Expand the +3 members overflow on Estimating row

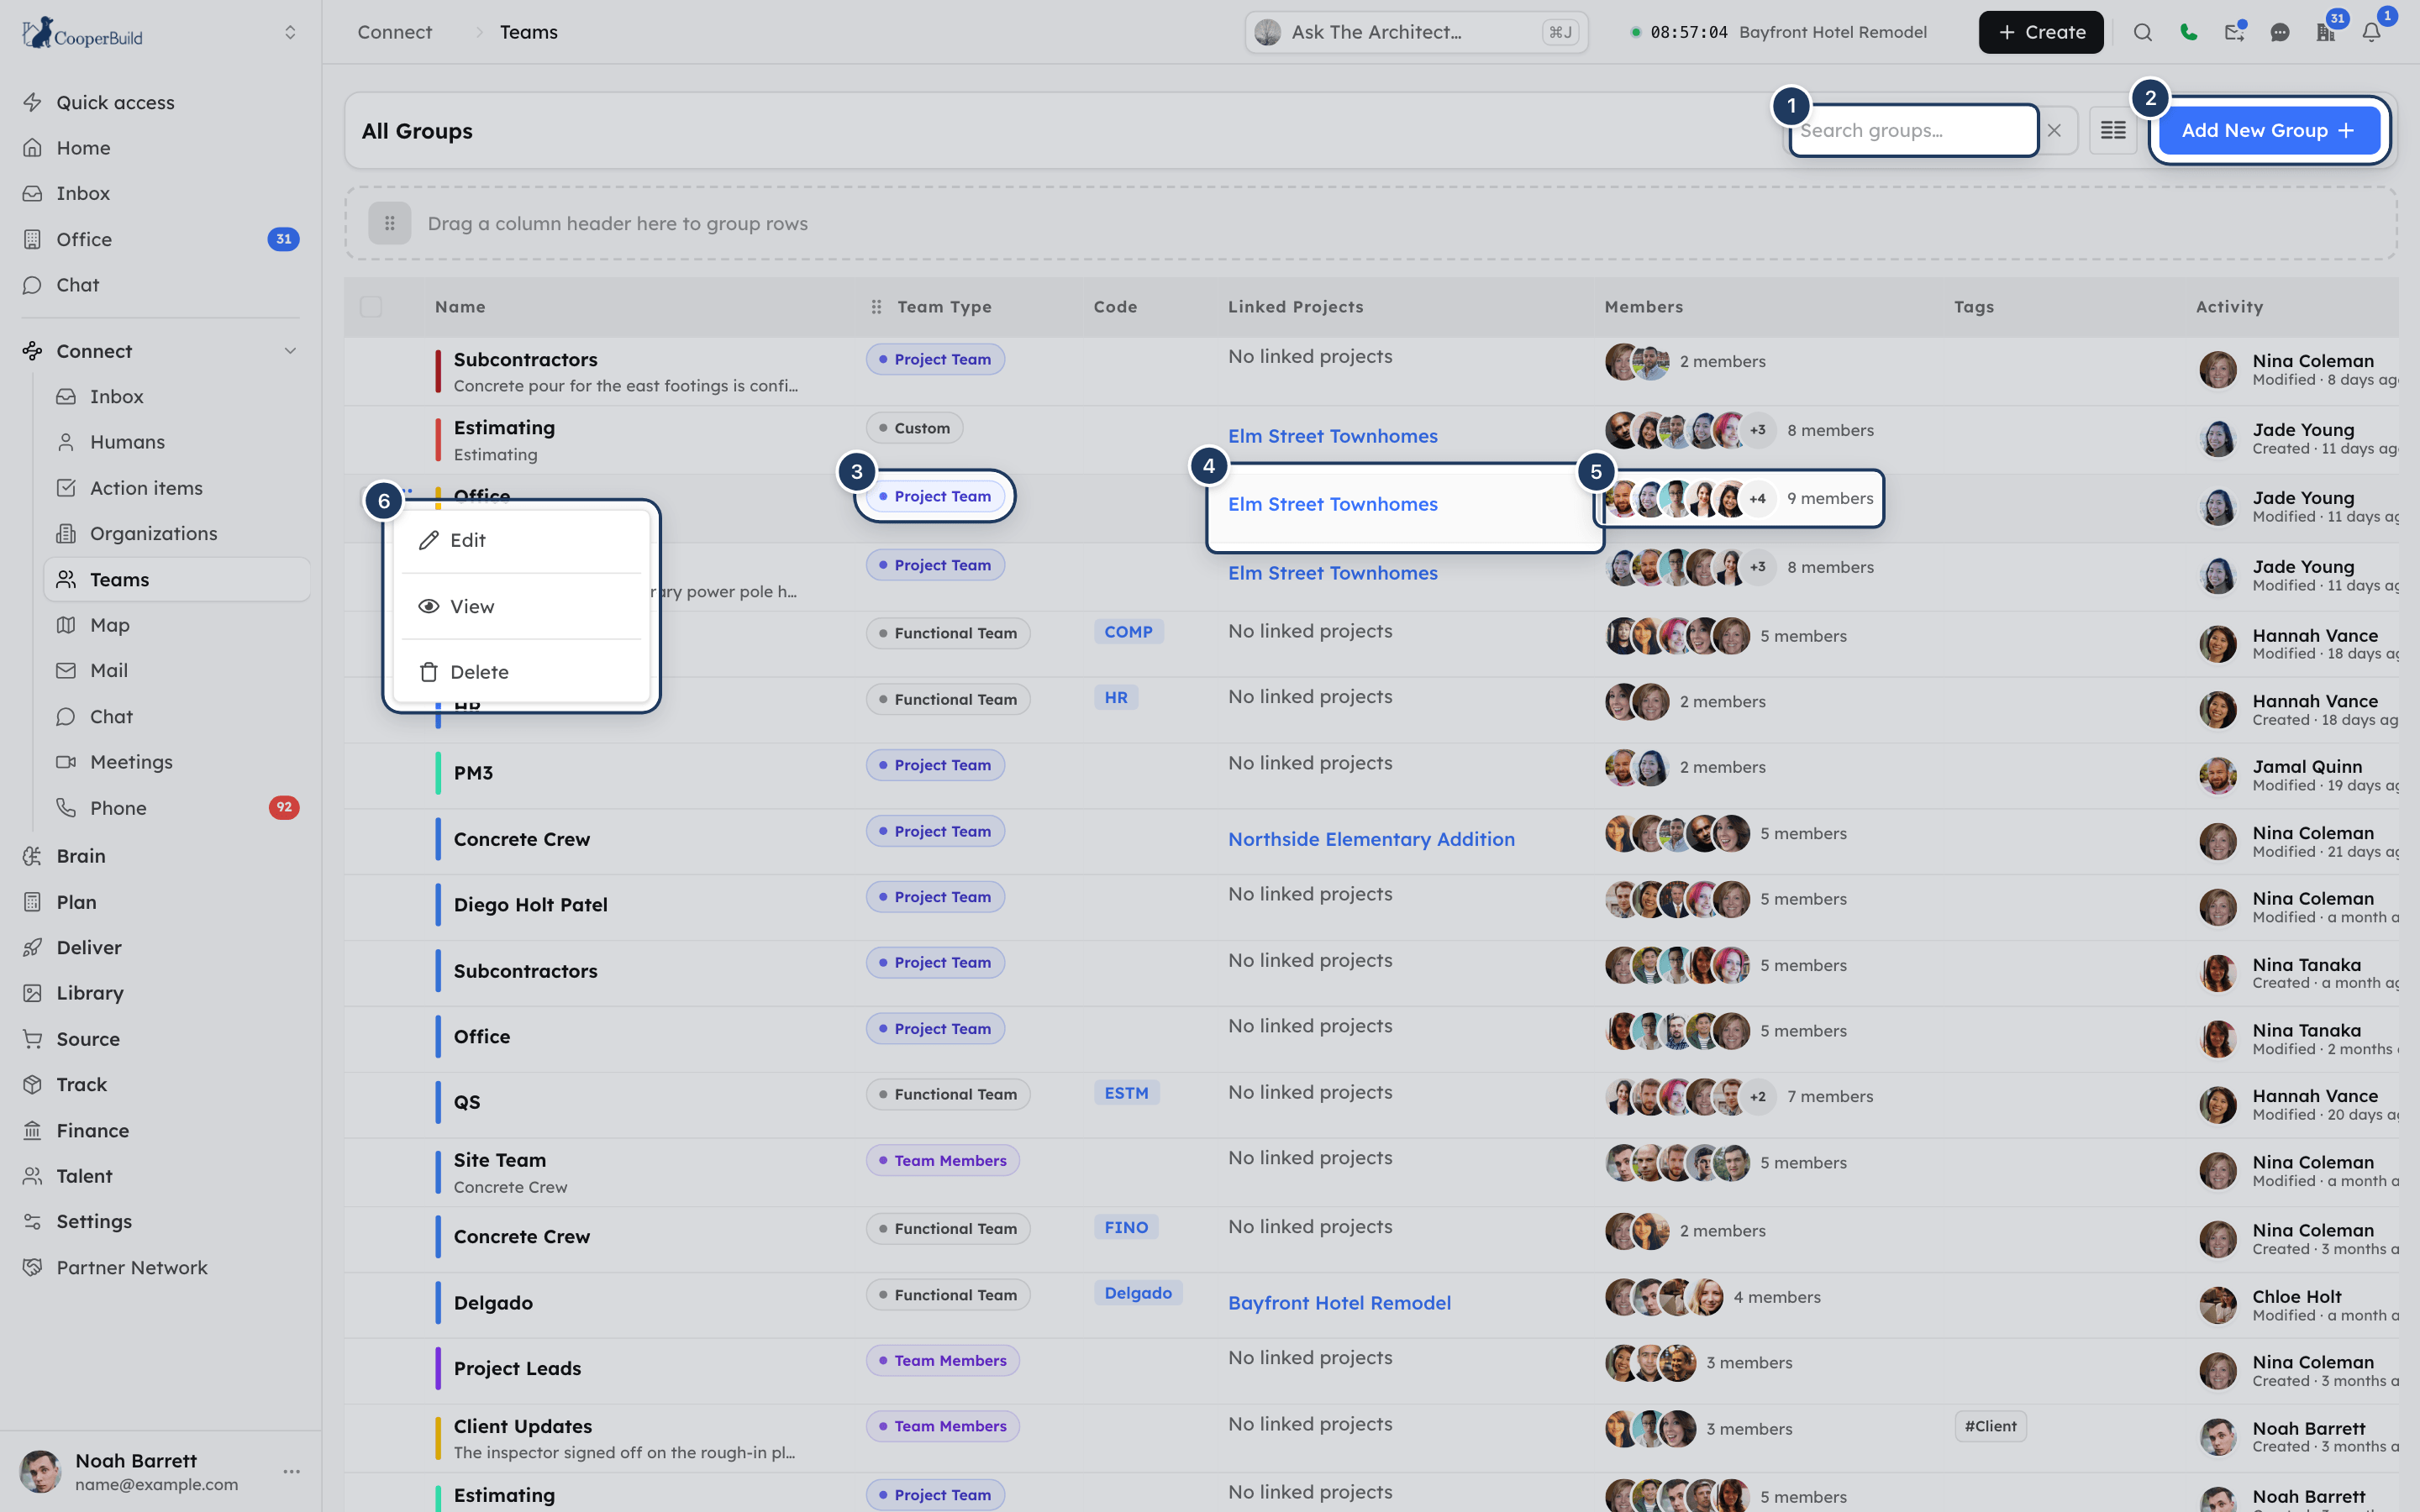(1757, 430)
